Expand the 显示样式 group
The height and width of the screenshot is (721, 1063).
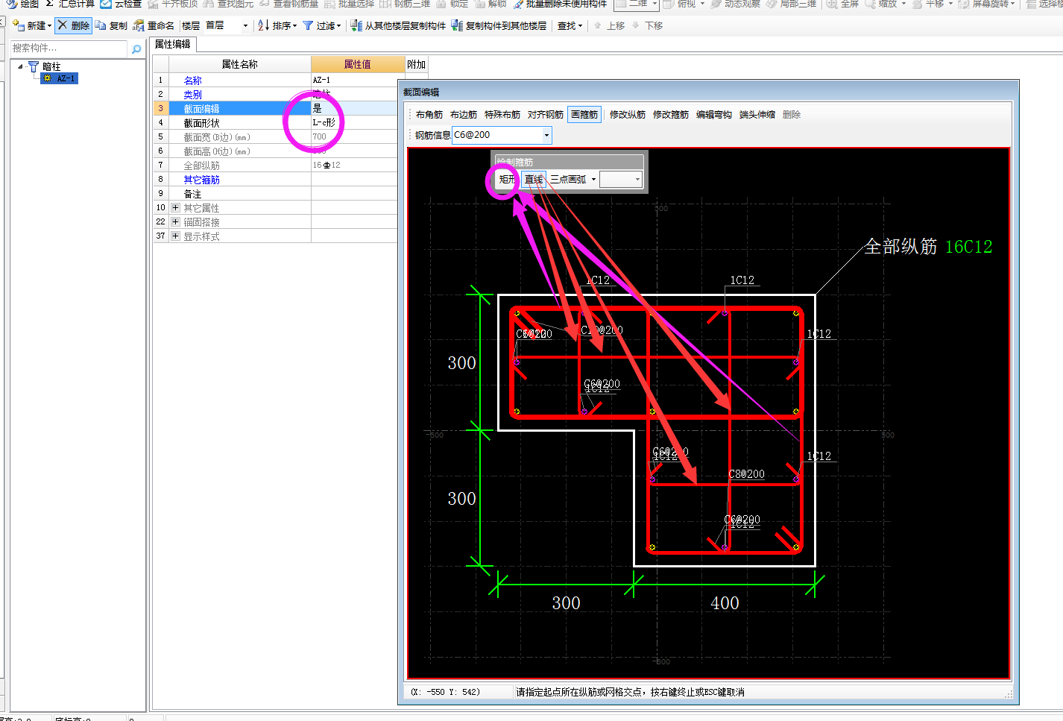click(x=176, y=236)
